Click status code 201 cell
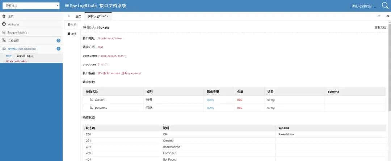 click(121, 140)
